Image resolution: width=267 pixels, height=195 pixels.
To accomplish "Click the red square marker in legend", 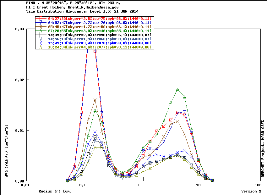I will pos(41,19).
